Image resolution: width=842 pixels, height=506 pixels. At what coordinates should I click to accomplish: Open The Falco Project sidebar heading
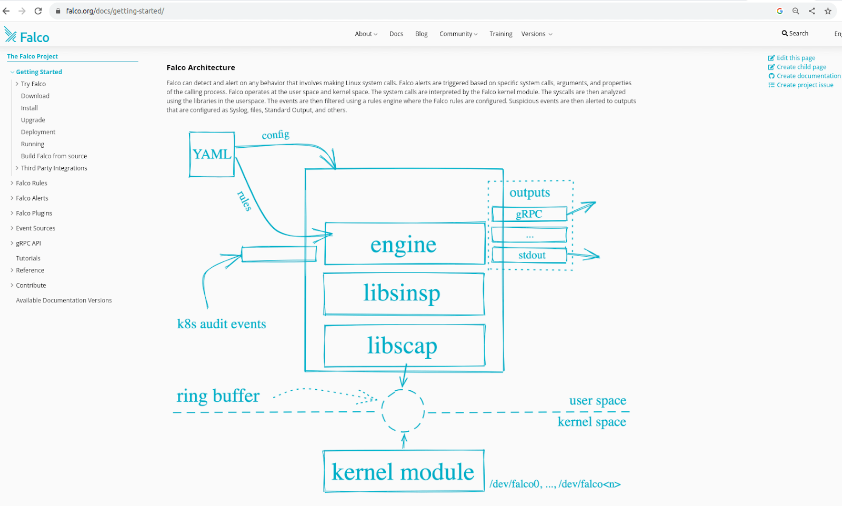pyautogui.click(x=33, y=56)
